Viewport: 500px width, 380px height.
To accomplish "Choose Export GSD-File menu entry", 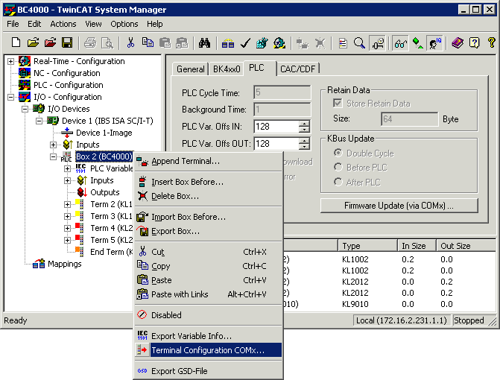I will click(x=209, y=371).
